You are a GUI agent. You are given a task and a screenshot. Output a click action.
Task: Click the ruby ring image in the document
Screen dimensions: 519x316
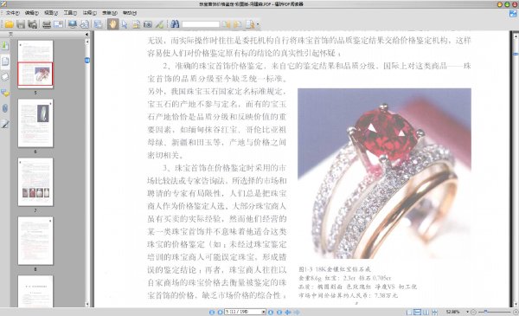[x=384, y=173]
